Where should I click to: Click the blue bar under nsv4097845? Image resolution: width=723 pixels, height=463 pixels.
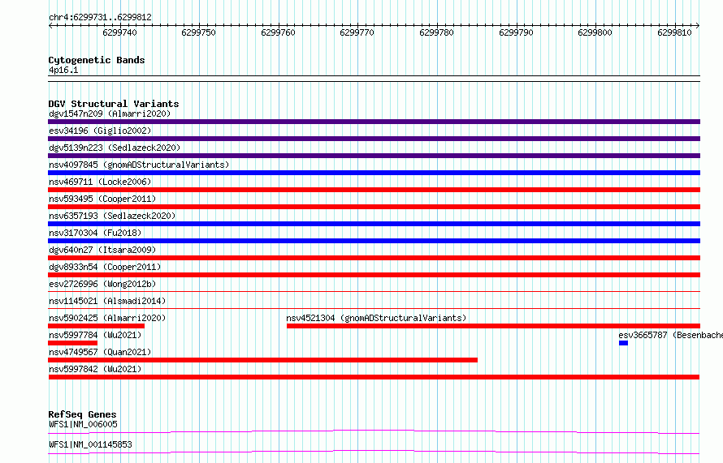coord(374,173)
